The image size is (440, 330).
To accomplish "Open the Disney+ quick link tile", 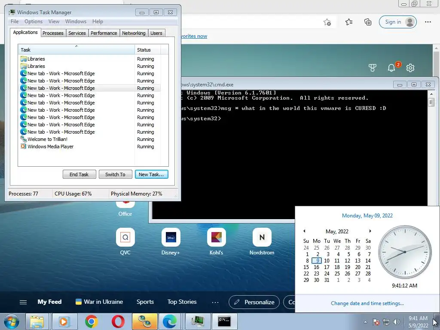I will click(171, 237).
